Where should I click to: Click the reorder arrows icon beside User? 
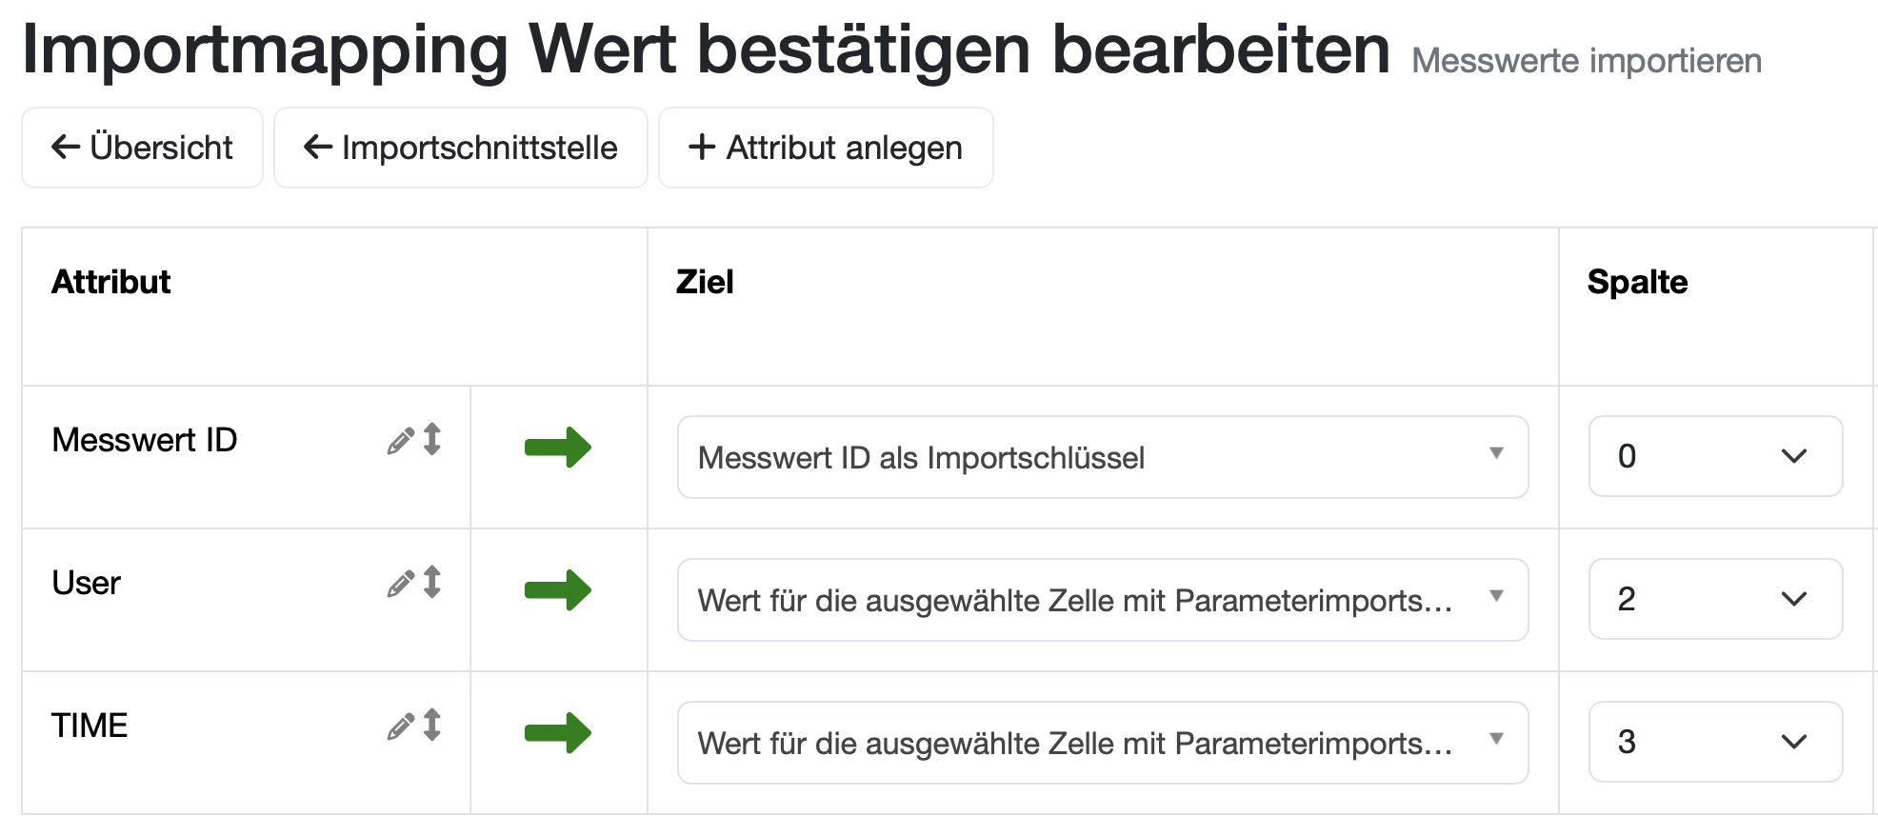[x=433, y=583]
